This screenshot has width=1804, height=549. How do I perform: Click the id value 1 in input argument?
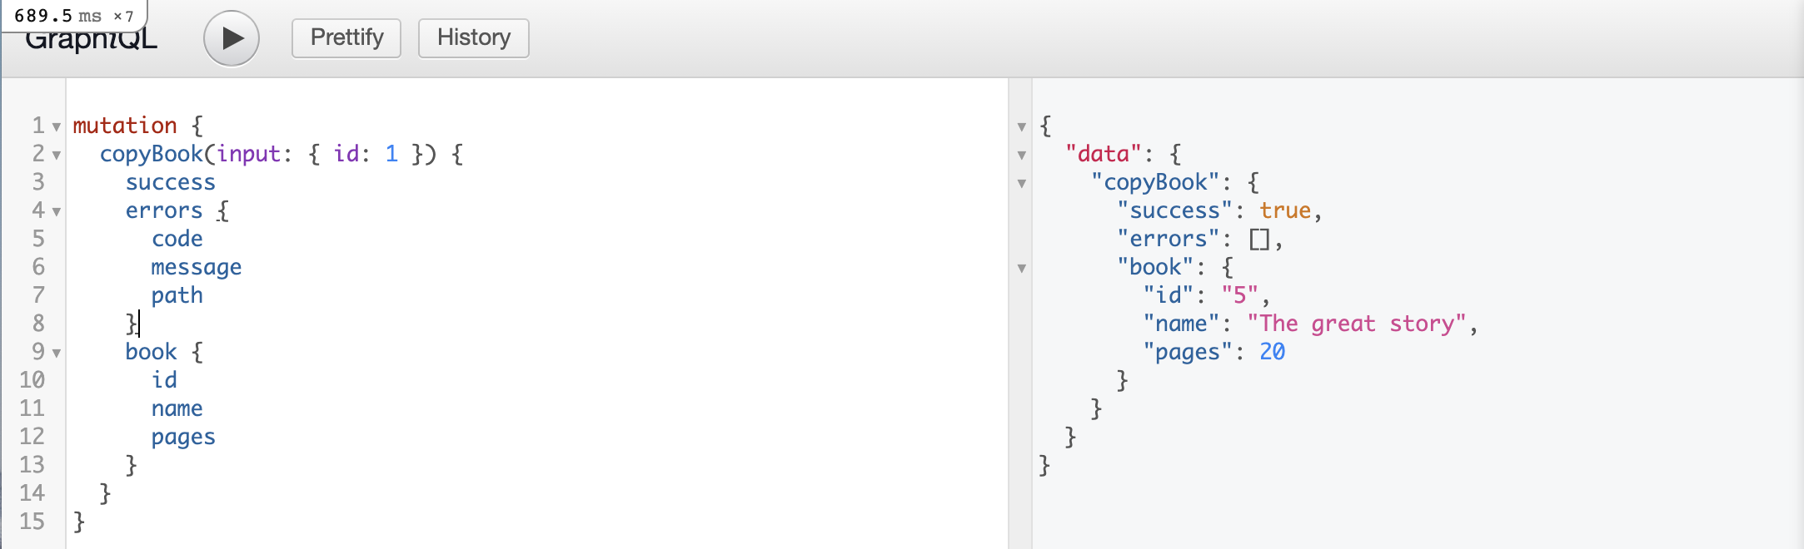tap(391, 154)
